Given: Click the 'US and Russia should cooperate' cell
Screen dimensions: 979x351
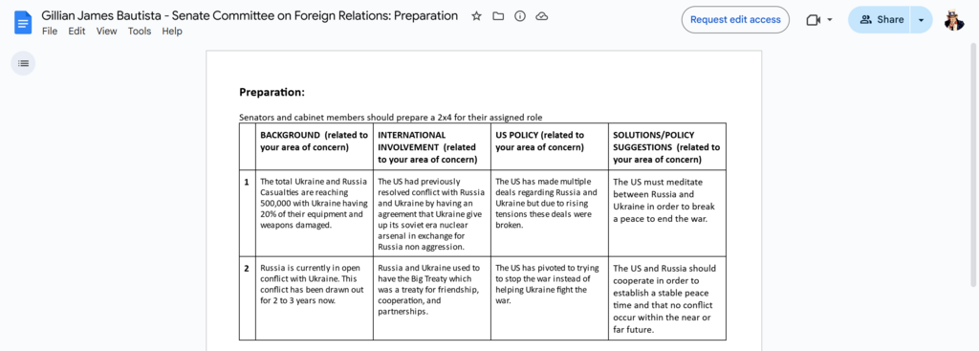Looking at the screenshot, I should (666, 297).
